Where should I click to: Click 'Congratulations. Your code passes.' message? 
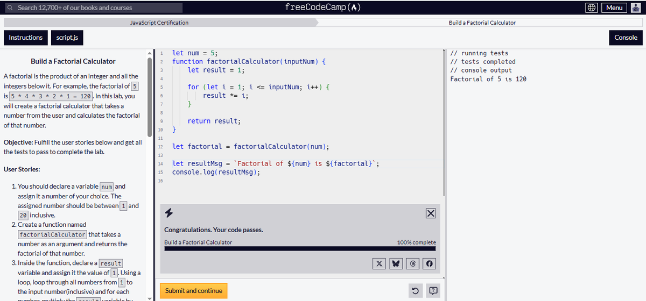point(214,230)
